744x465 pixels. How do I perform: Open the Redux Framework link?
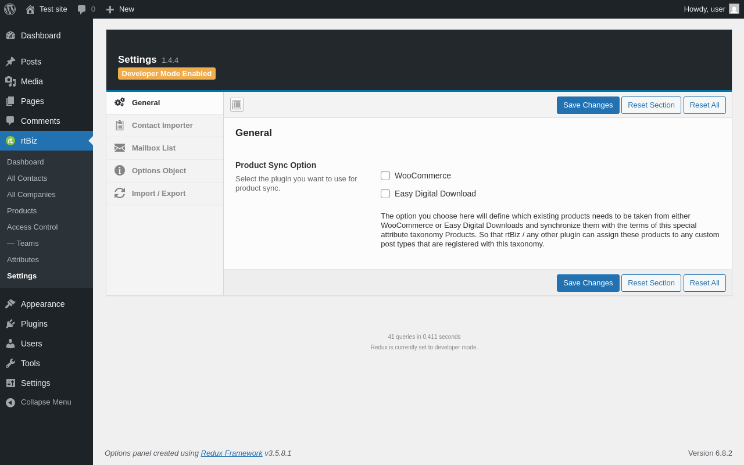pyautogui.click(x=231, y=453)
